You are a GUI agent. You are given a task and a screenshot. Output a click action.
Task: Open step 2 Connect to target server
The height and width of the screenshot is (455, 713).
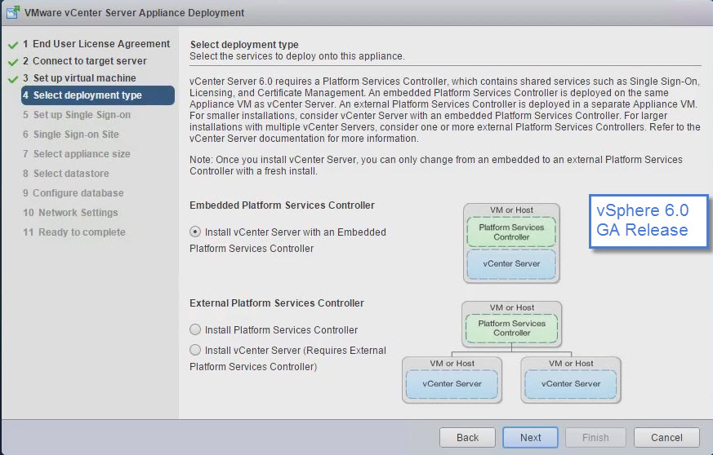pos(89,61)
